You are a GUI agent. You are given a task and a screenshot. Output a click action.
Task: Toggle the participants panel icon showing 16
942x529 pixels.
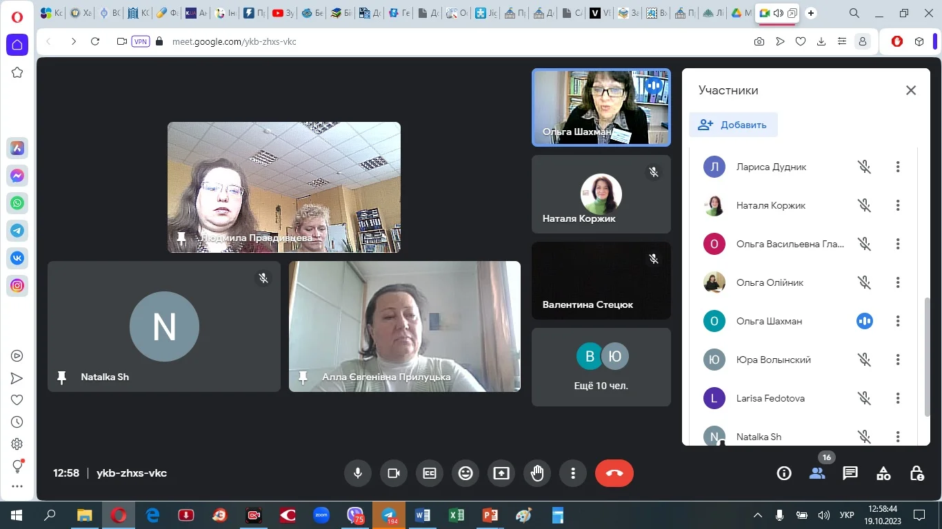[817, 473]
